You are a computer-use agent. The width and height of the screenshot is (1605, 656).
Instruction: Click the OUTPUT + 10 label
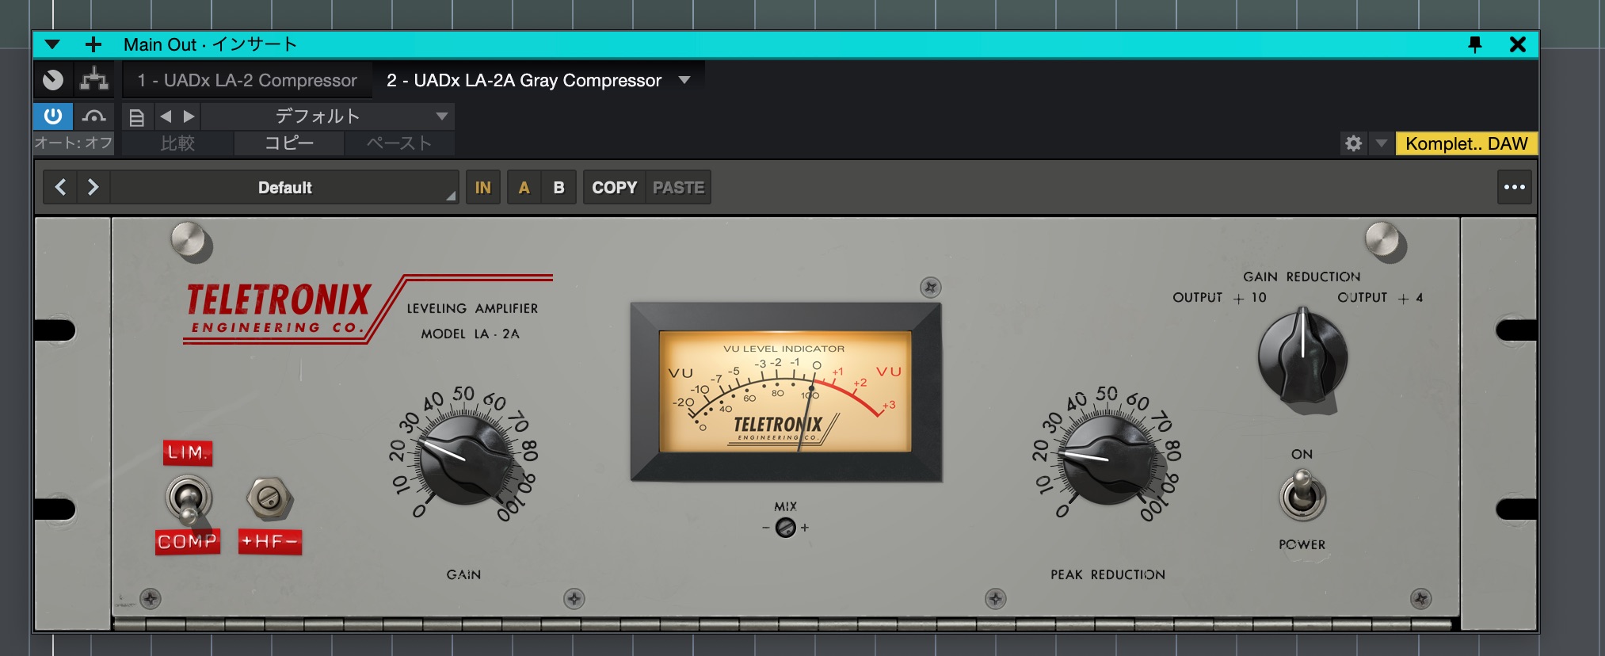1220,298
